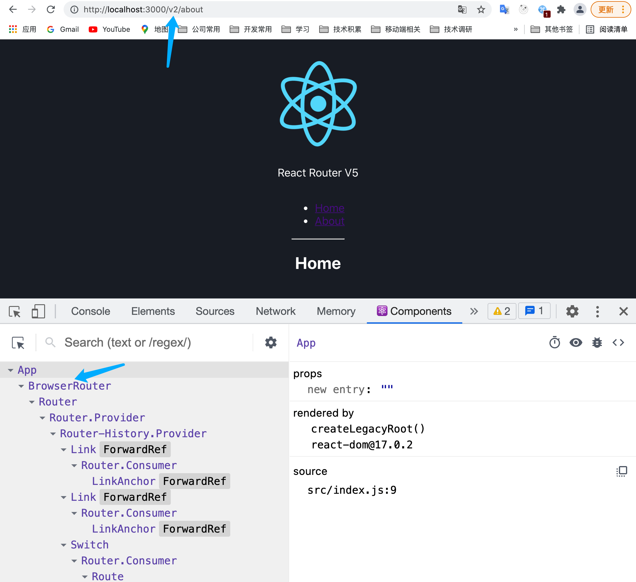Image resolution: width=636 pixels, height=582 pixels.
Task: Open Google Translate extension icon
Action: click(x=504, y=10)
